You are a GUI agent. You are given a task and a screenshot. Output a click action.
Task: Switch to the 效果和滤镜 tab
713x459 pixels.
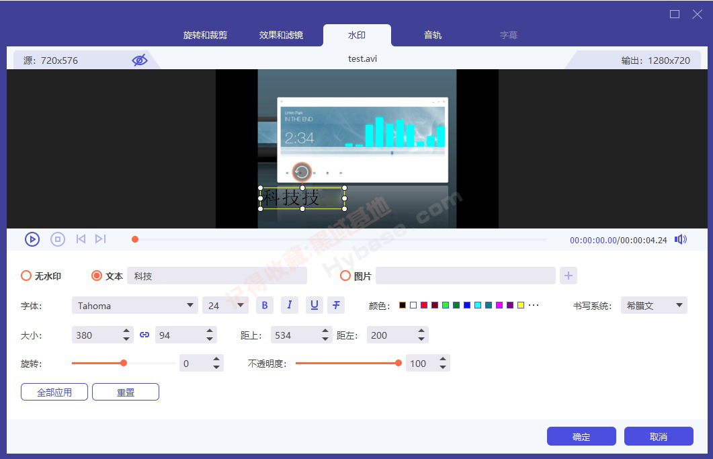281,35
